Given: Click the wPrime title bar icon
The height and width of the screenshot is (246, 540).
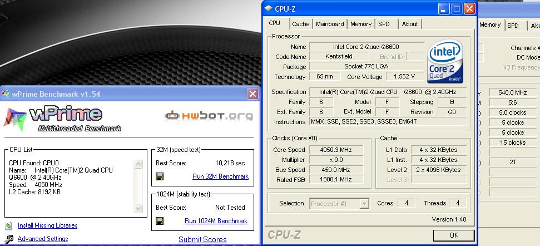Looking at the screenshot, I should tap(6, 94).
